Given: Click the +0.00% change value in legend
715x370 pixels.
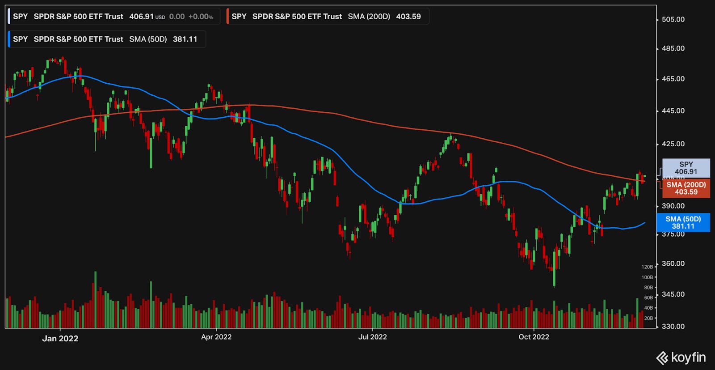Looking at the screenshot, I should (201, 17).
